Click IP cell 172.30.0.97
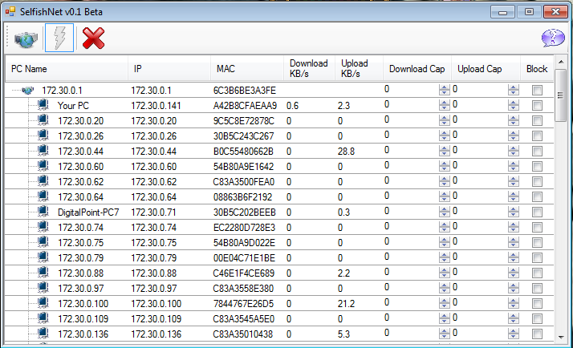 [x=153, y=289]
